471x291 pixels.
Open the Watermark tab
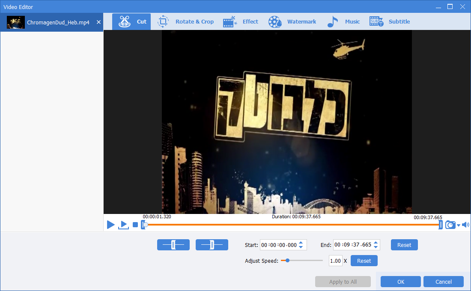click(292, 22)
